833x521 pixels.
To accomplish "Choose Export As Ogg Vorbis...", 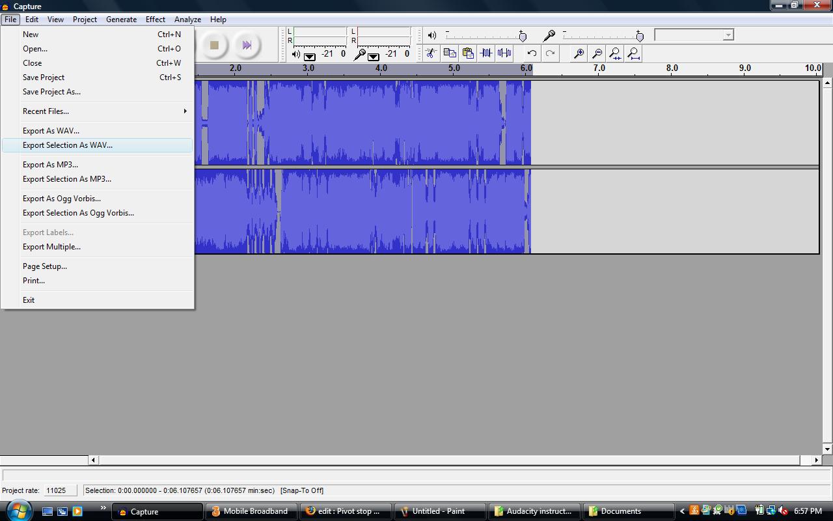I will [x=97, y=199].
